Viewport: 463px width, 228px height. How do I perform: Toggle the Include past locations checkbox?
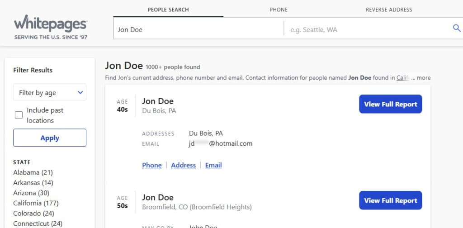point(19,115)
